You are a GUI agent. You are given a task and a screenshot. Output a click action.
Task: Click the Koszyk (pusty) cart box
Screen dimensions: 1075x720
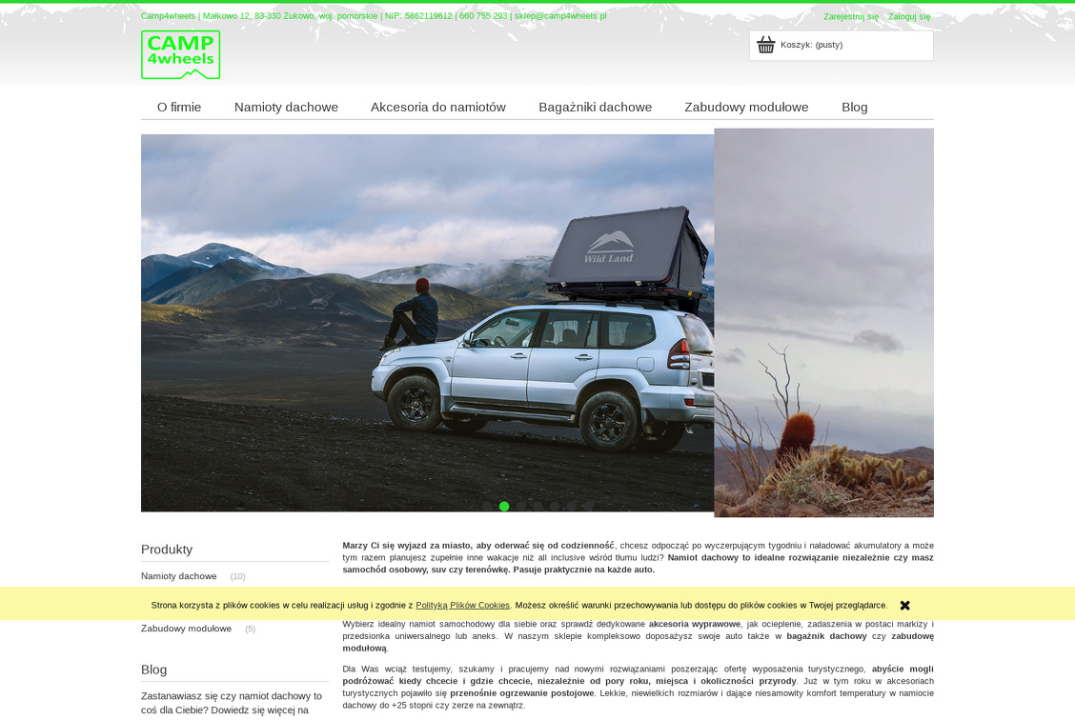[842, 46]
